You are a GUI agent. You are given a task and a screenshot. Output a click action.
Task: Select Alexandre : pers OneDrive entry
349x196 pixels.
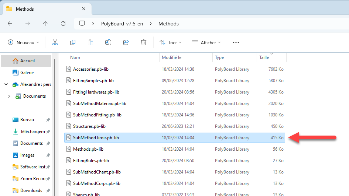tap(35, 84)
